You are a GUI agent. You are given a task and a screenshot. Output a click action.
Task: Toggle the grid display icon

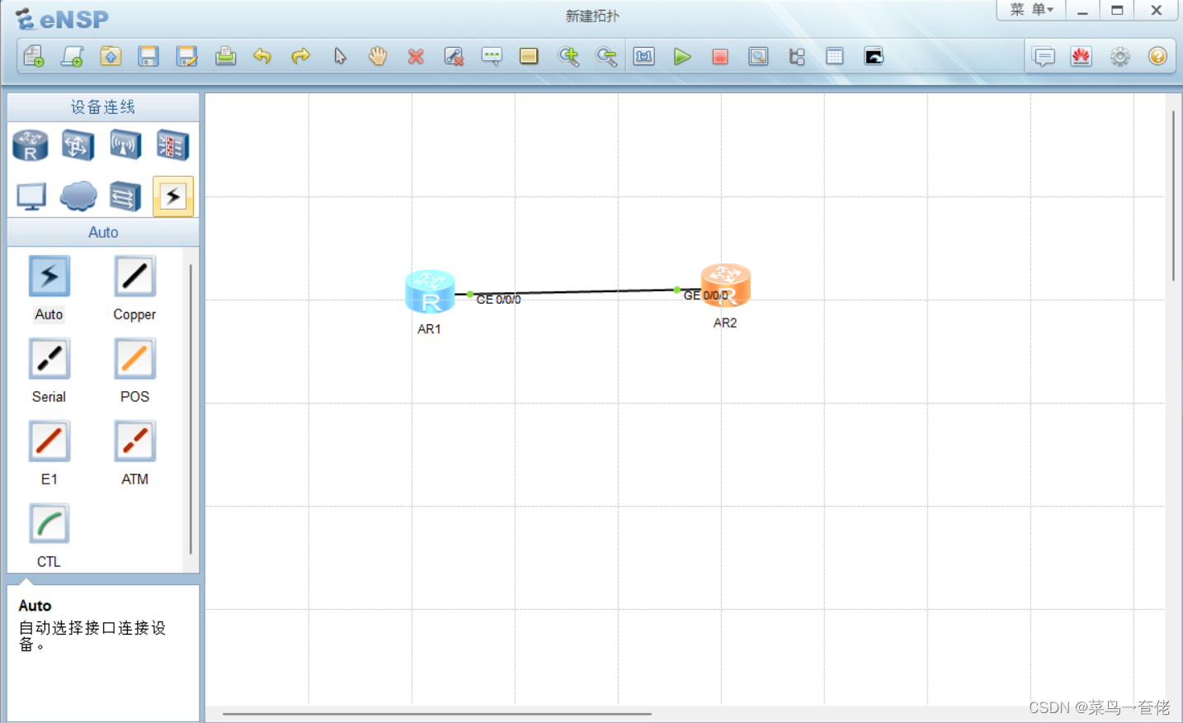[835, 56]
